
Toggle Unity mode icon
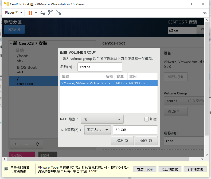tap(59, 13)
